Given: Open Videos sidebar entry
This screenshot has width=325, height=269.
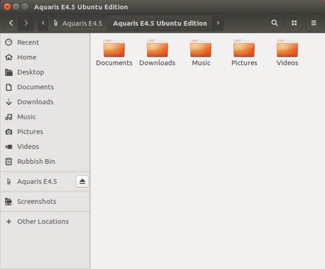Looking at the screenshot, I should coord(45,147).
